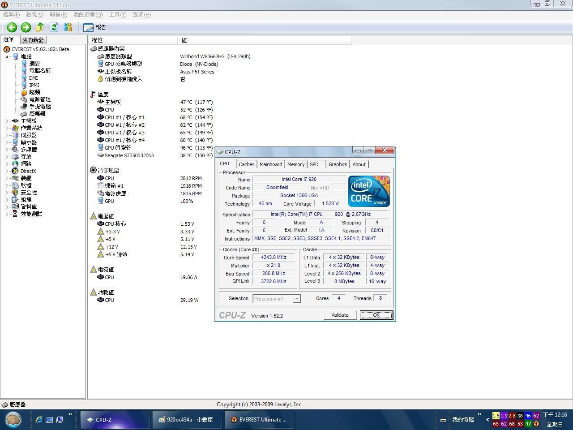Expand the 主機板 tree node

(x=7, y=121)
